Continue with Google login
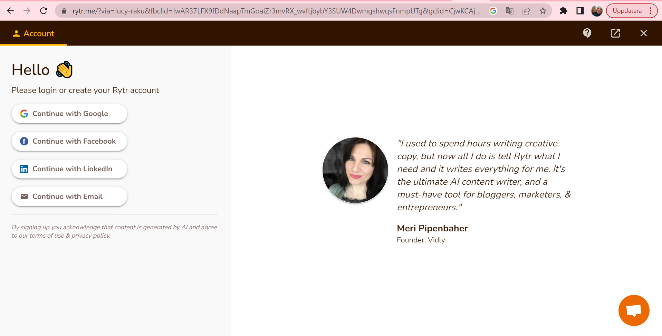Screen dimensions: 662x336 tap(69, 114)
